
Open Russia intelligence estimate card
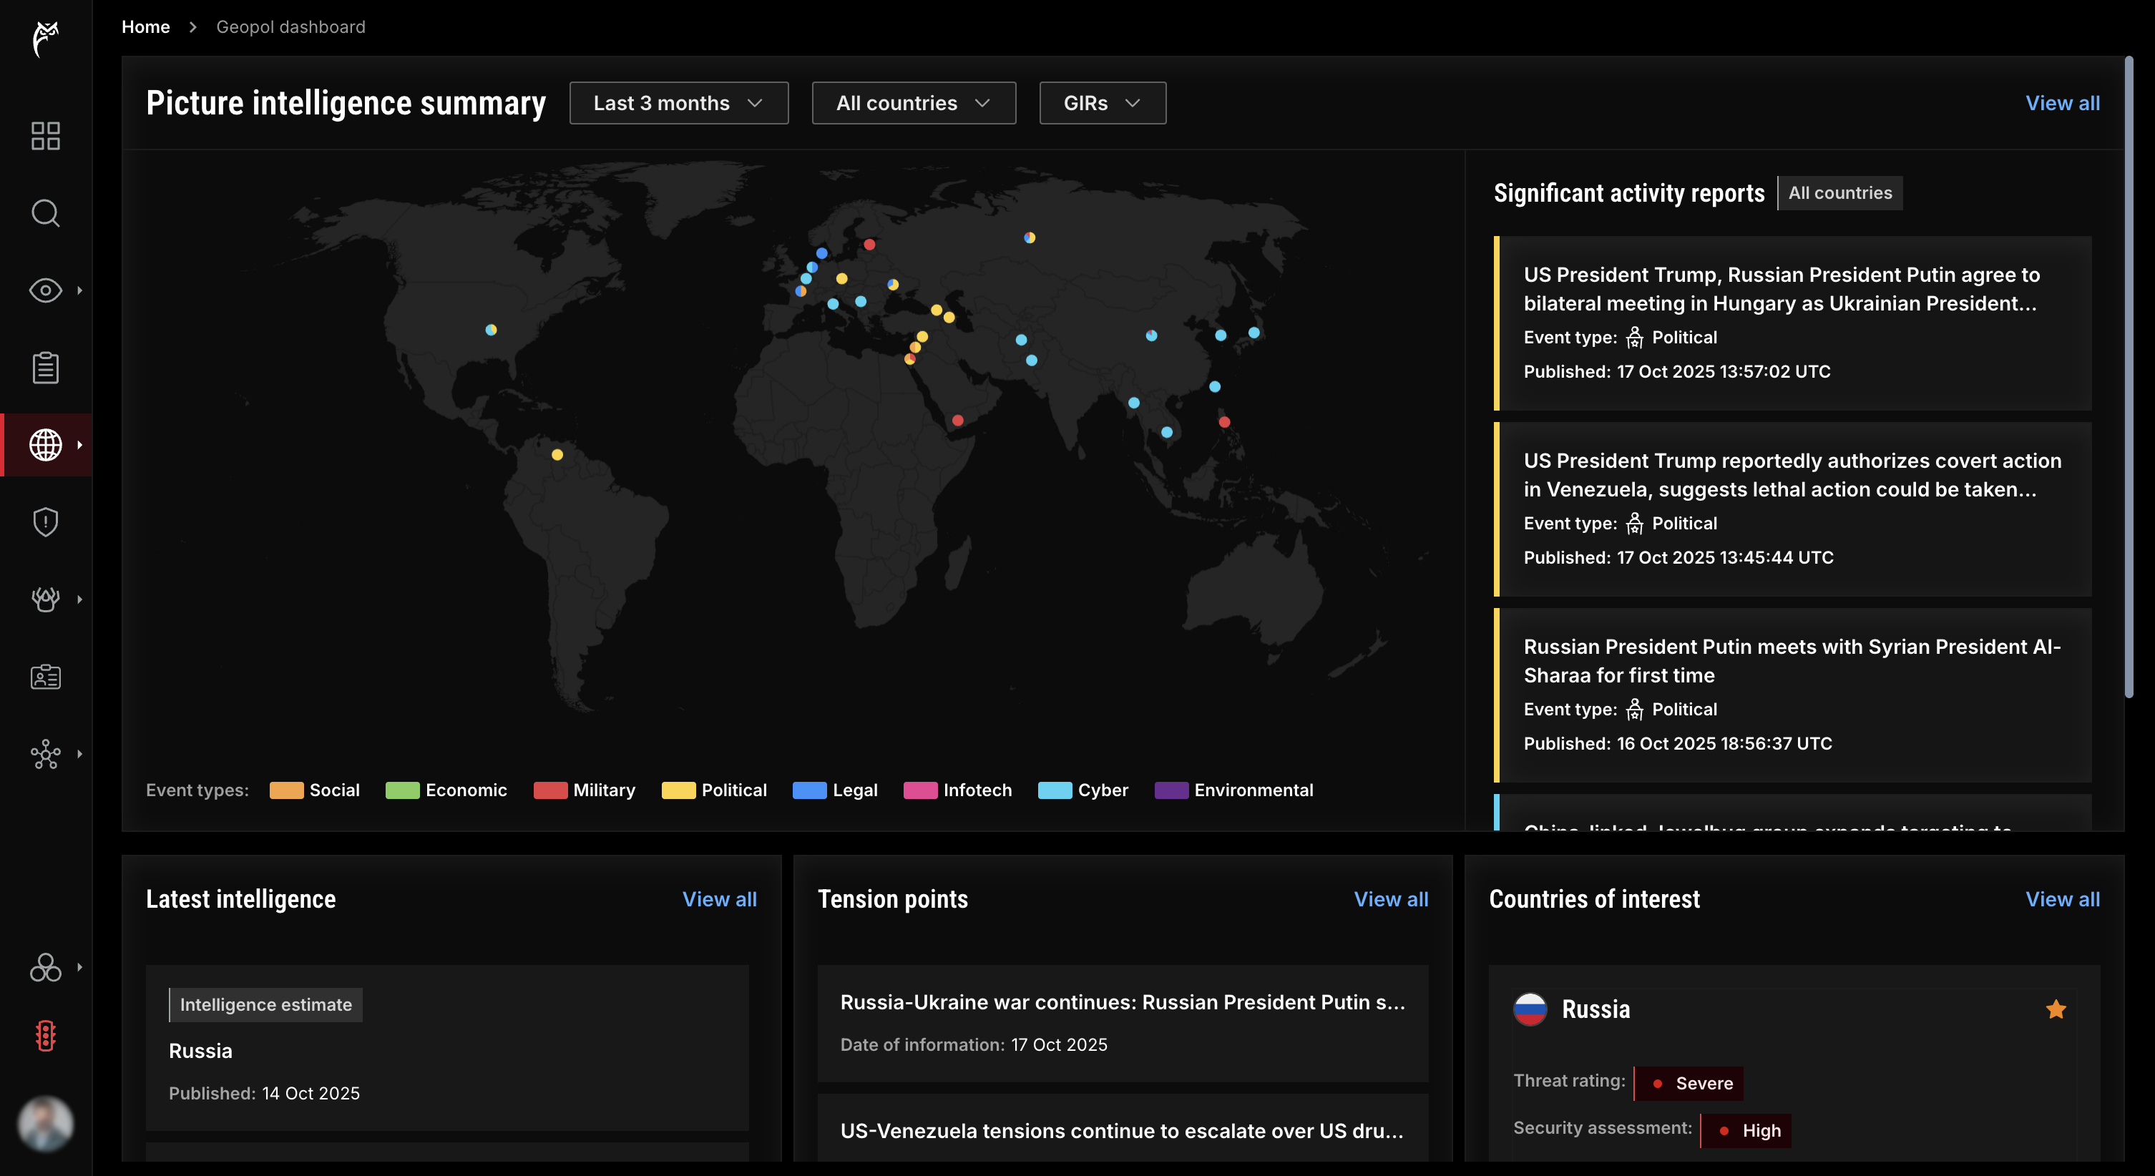448,1048
